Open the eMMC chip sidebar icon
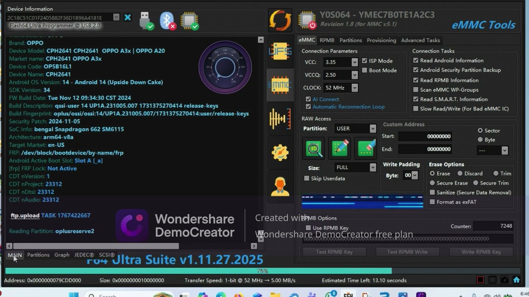The width and height of the screenshot is (529, 297). click(280, 85)
